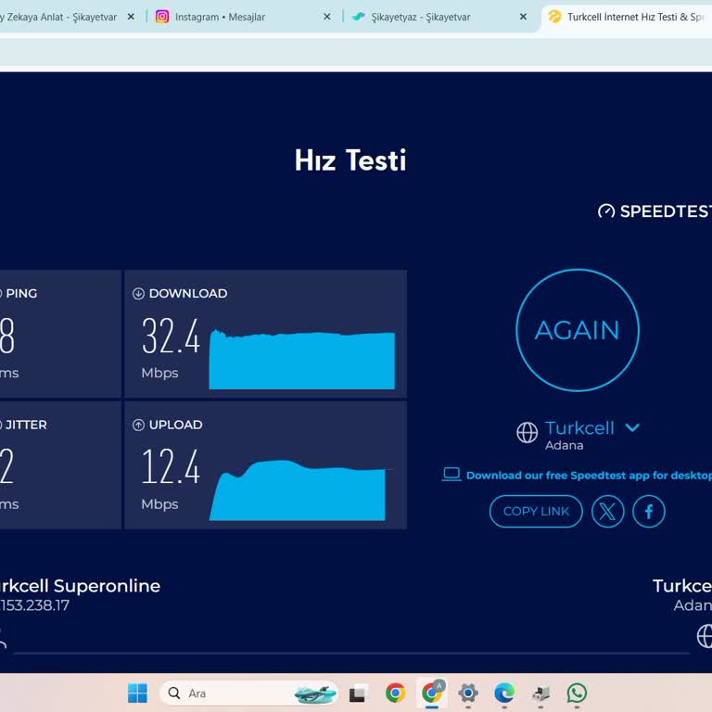The height and width of the screenshot is (712, 712).
Task: Close the Instagram Mesajlar tab
Action: pyautogui.click(x=327, y=17)
